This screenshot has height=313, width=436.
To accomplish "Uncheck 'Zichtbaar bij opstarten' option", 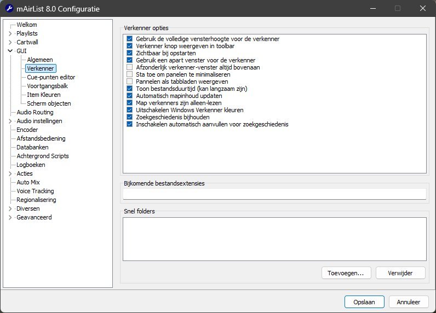I will [x=130, y=53].
